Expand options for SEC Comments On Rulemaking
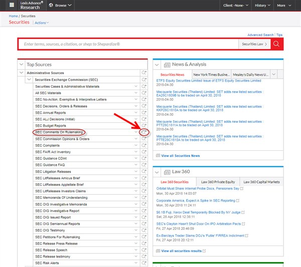The width and height of the screenshot is (301, 267). (x=136, y=132)
